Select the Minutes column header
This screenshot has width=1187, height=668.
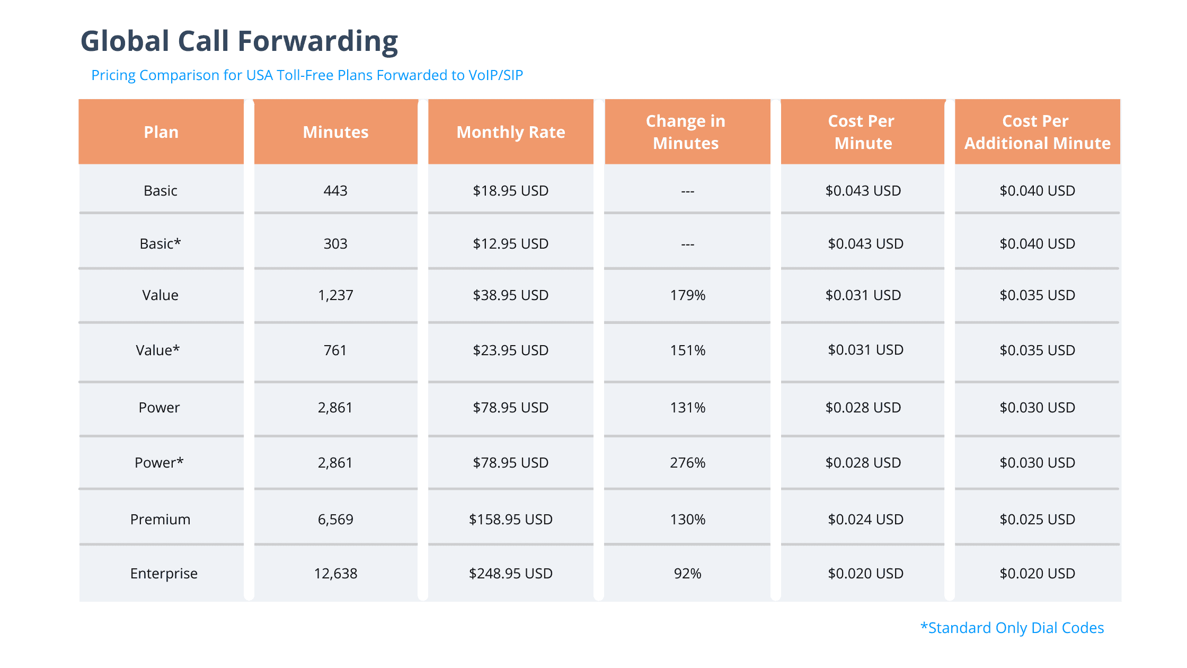pos(335,132)
